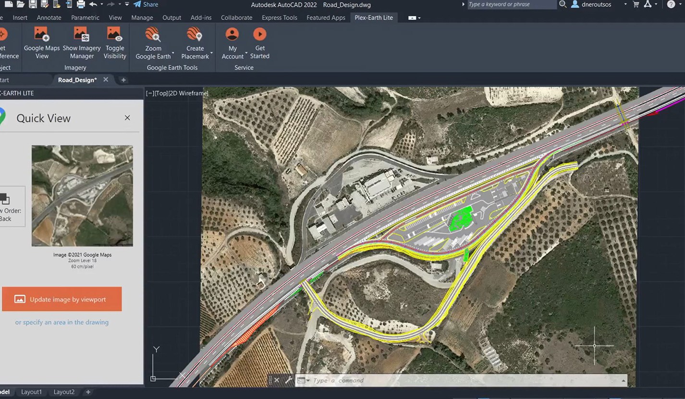Switch to the Road_Design* drawing tab

[x=77, y=80]
